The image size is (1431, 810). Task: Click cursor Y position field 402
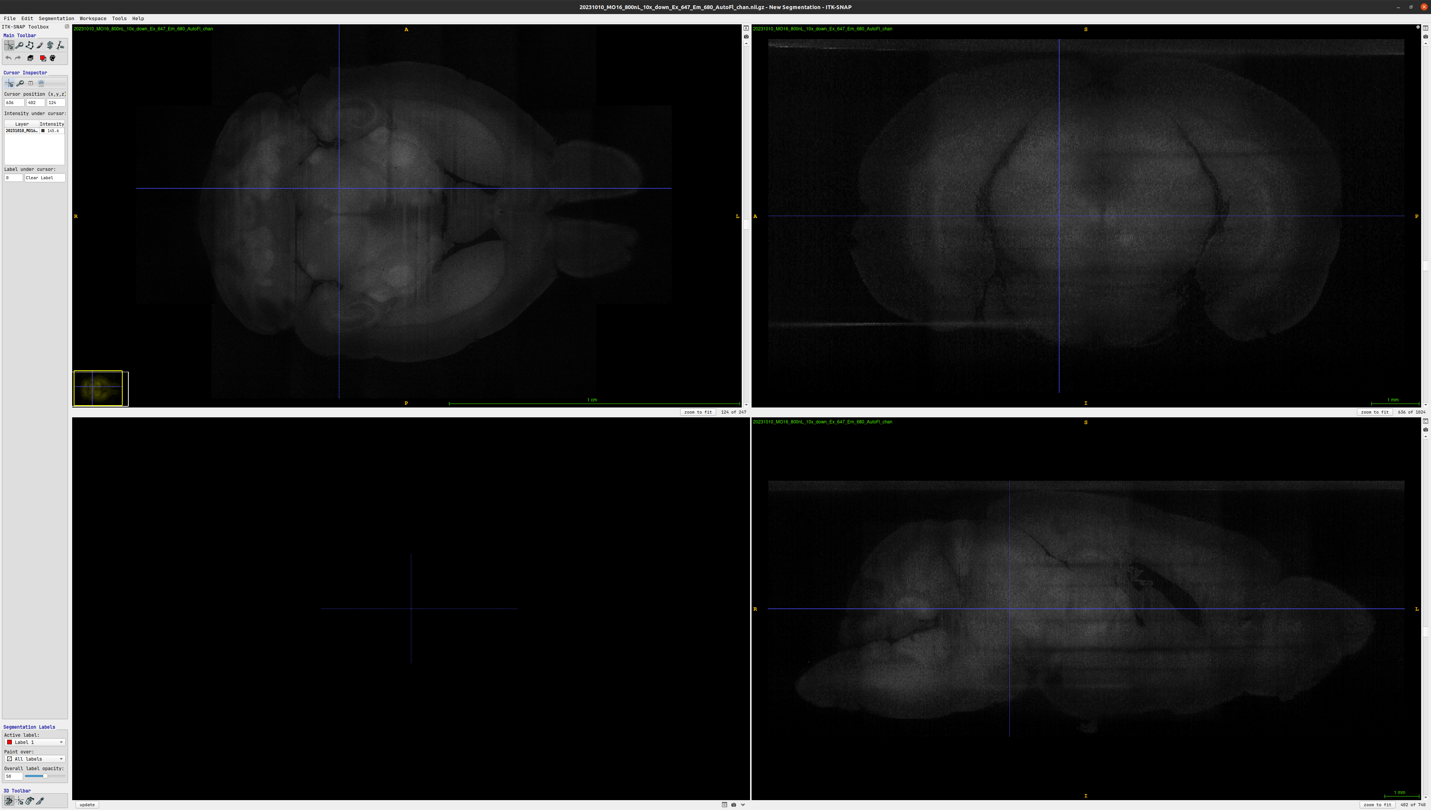[x=35, y=103]
